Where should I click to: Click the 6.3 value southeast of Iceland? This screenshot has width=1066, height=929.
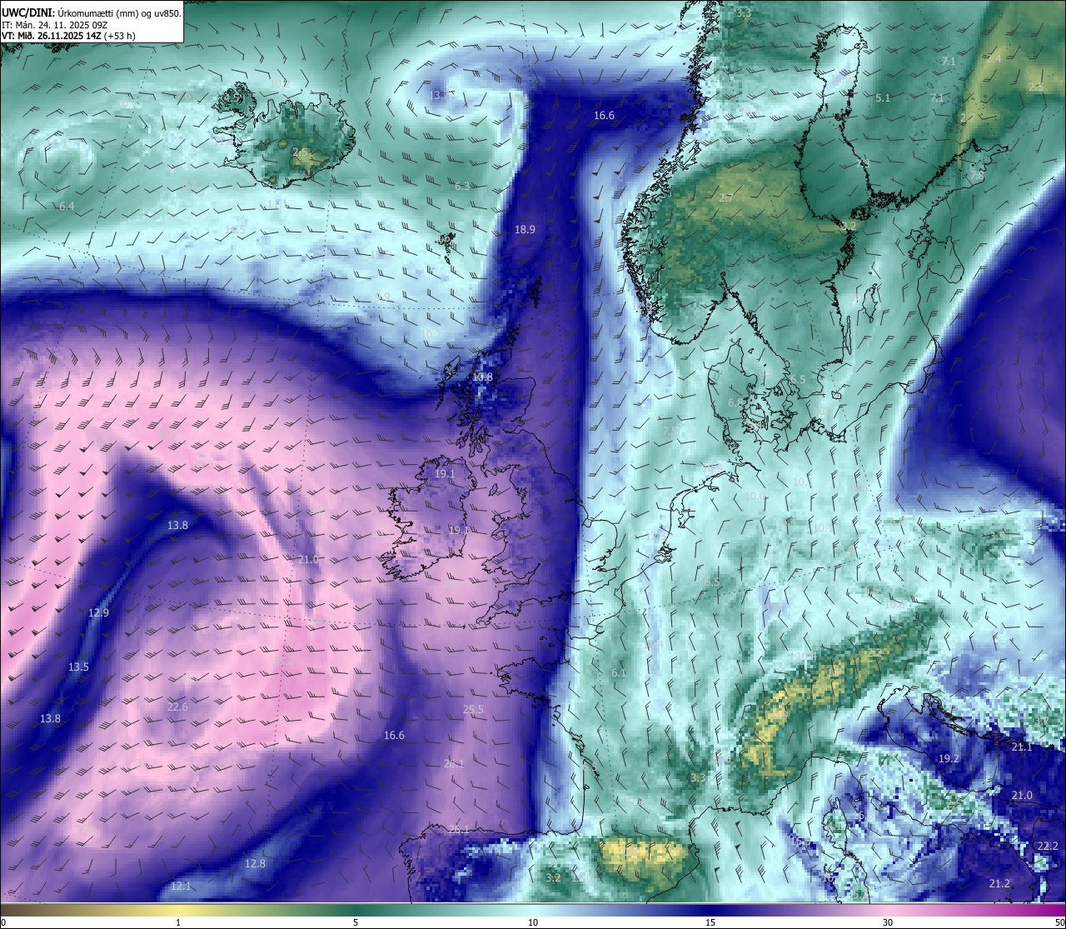point(462,186)
